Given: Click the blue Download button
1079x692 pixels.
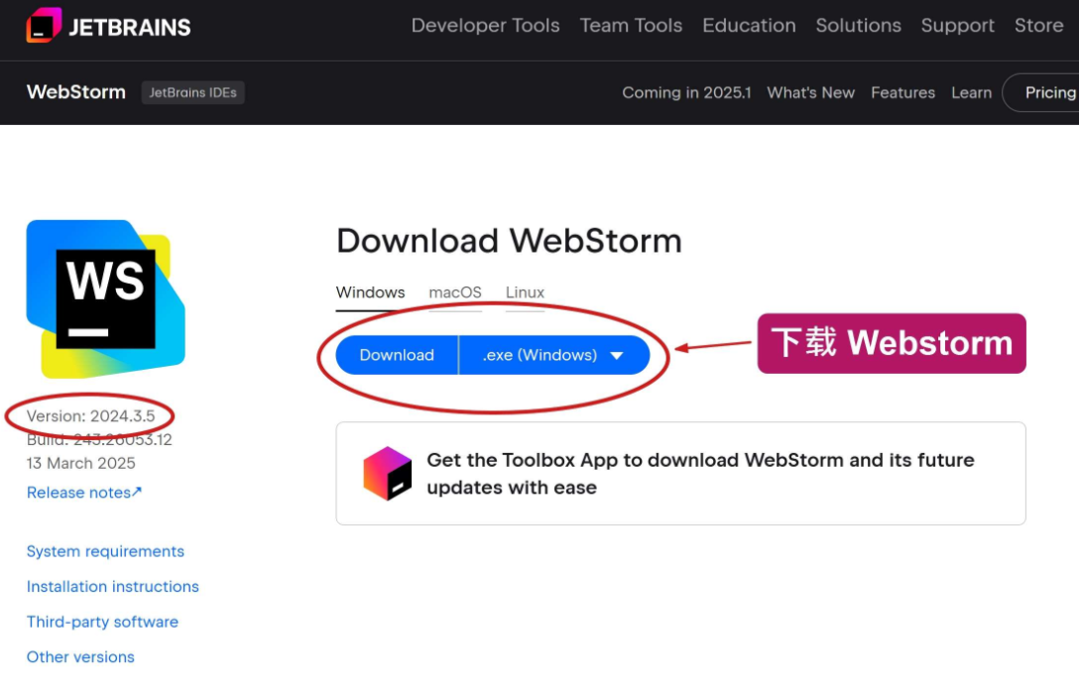Looking at the screenshot, I should point(397,355).
